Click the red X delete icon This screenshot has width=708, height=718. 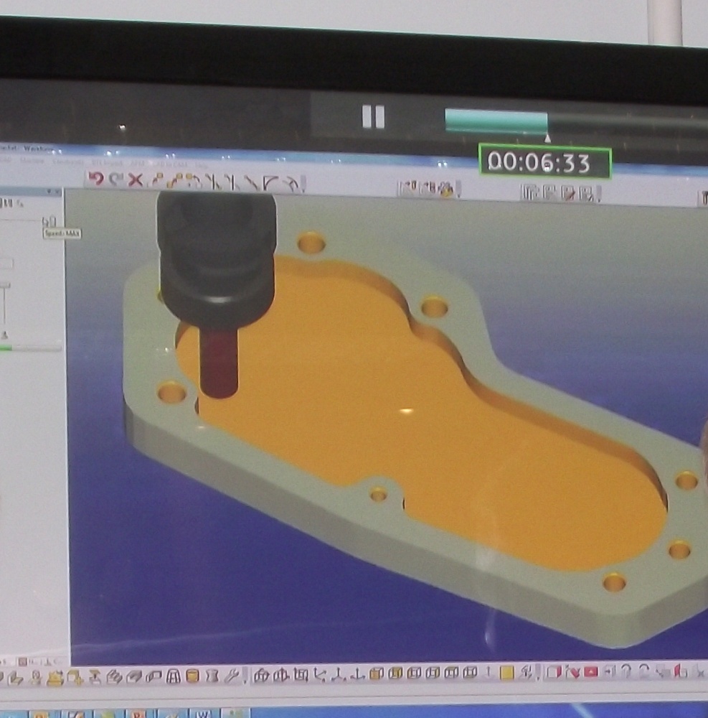(x=136, y=180)
